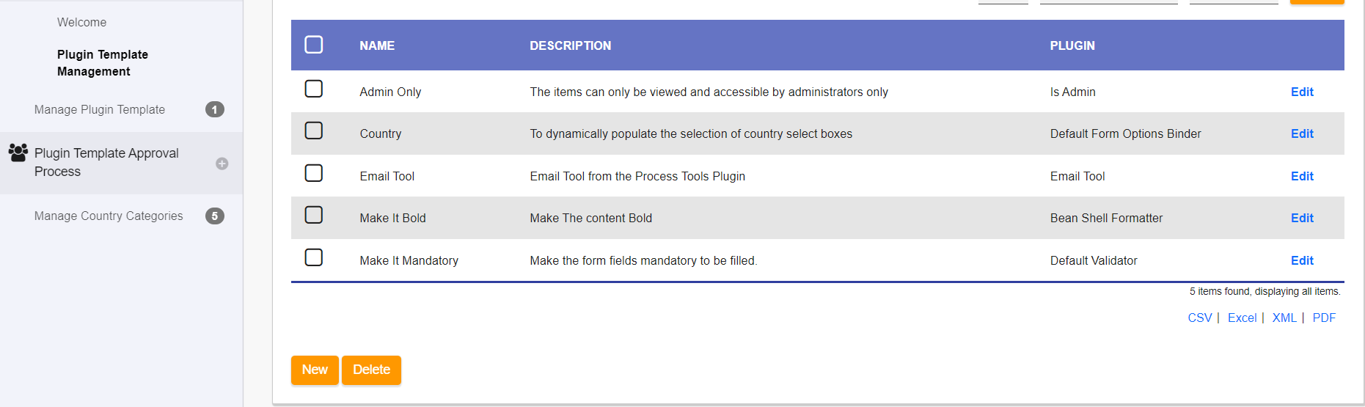Click the badge count on Manage Country Categories
This screenshot has width=1365, height=407.
click(x=214, y=216)
